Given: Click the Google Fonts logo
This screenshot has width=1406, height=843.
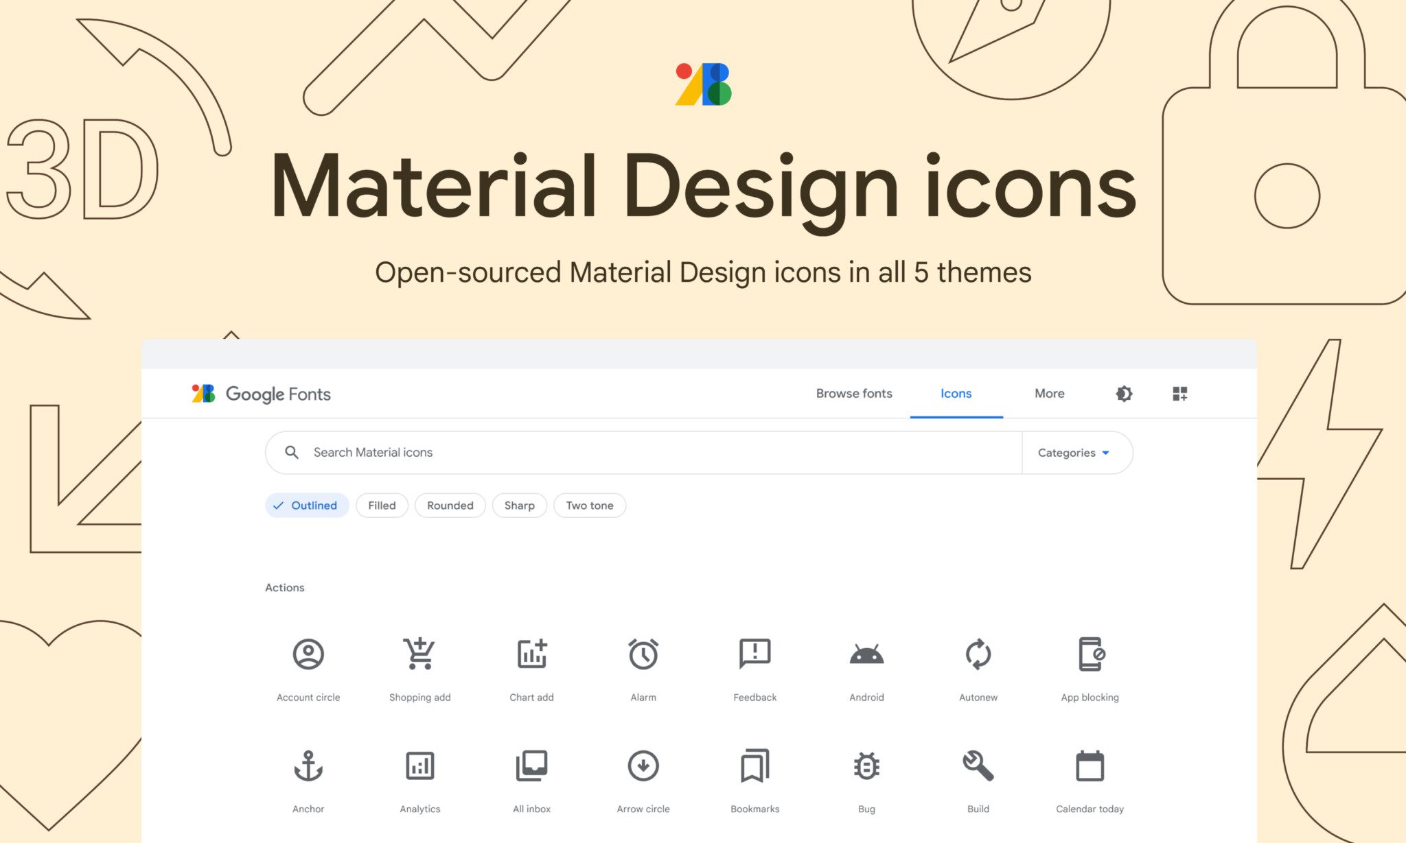Looking at the screenshot, I should [260, 394].
